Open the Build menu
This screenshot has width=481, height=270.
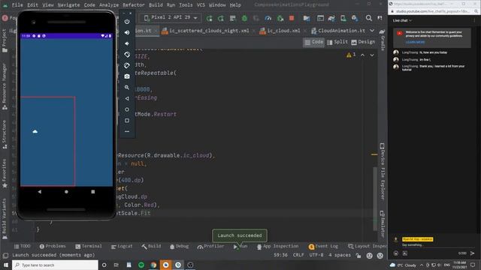click(x=156, y=5)
